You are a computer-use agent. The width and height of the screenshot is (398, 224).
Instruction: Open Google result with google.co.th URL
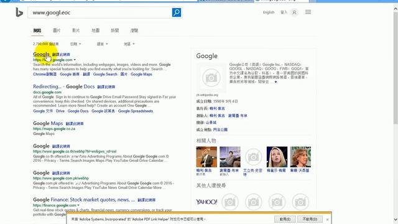[41, 146]
